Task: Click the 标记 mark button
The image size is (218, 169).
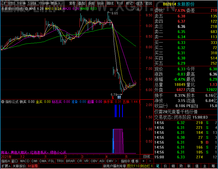Action: click(129, 3)
